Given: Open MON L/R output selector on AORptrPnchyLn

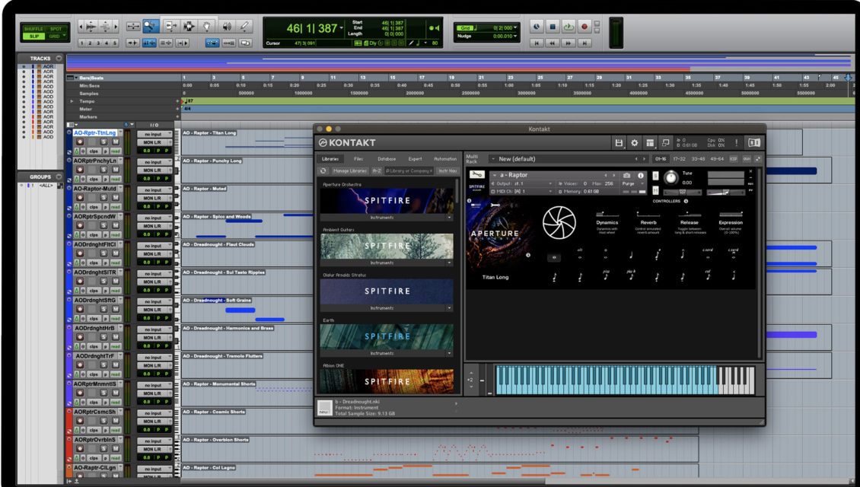Looking at the screenshot, I should pos(154,170).
